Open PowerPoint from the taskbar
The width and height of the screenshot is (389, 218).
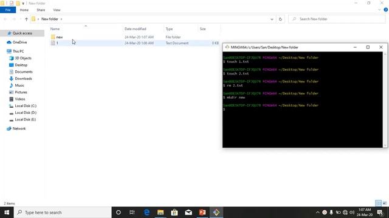[202, 213]
